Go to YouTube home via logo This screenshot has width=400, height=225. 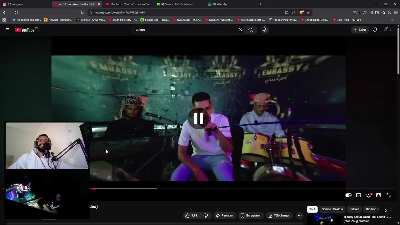25,30
